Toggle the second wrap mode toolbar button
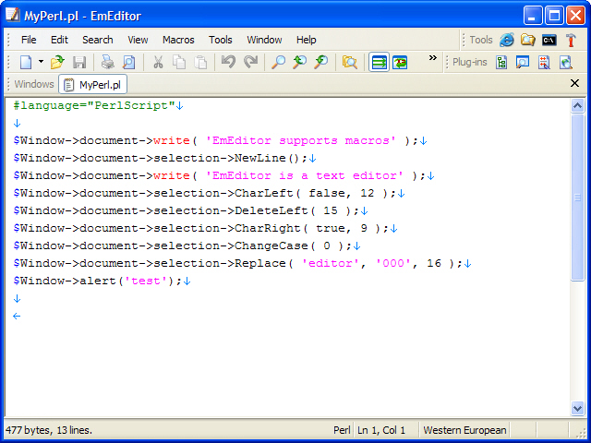The width and height of the screenshot is (591, 443). (400, 62)
